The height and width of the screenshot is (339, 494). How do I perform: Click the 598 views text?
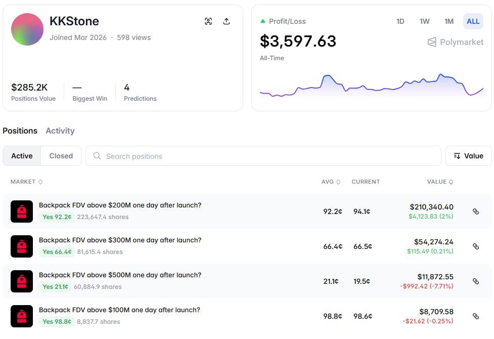[133, 37]
